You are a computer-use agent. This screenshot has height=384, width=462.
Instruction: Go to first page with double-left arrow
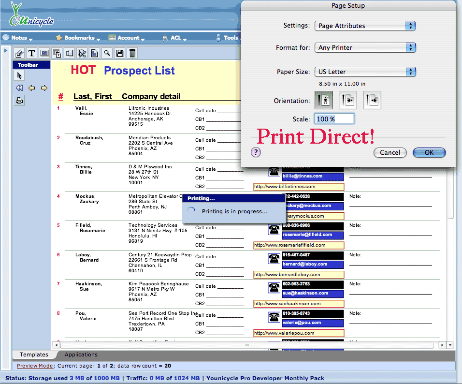19,88
